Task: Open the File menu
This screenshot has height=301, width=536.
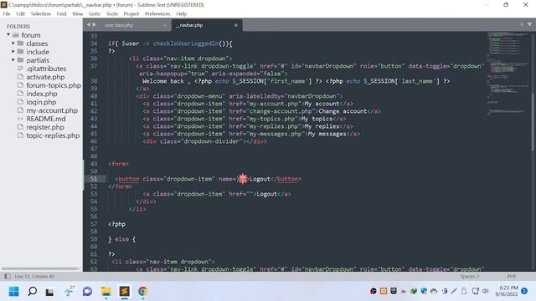Action: click(x=7, y=13)
